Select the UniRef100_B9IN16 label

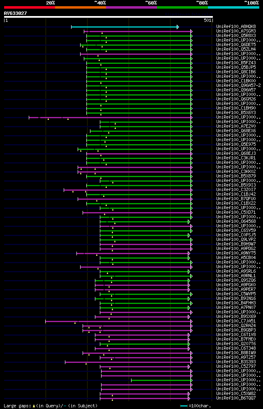coord(236,298)
